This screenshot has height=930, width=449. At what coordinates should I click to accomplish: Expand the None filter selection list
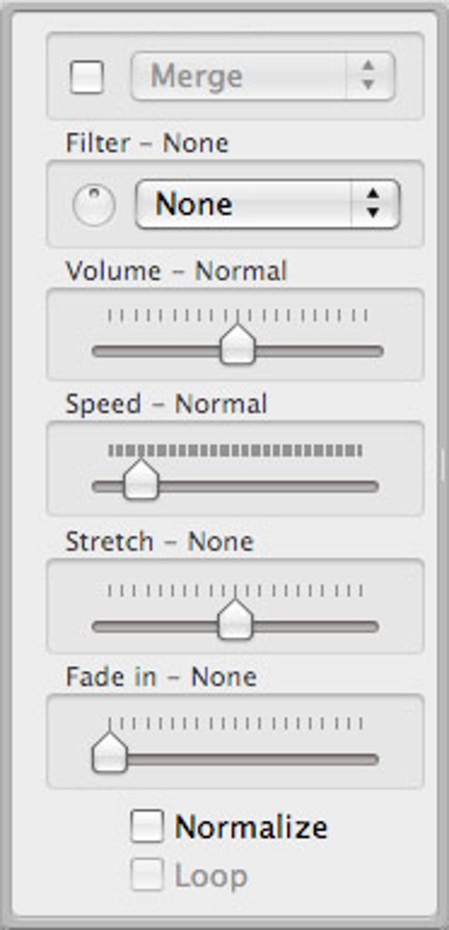(264, 203)
